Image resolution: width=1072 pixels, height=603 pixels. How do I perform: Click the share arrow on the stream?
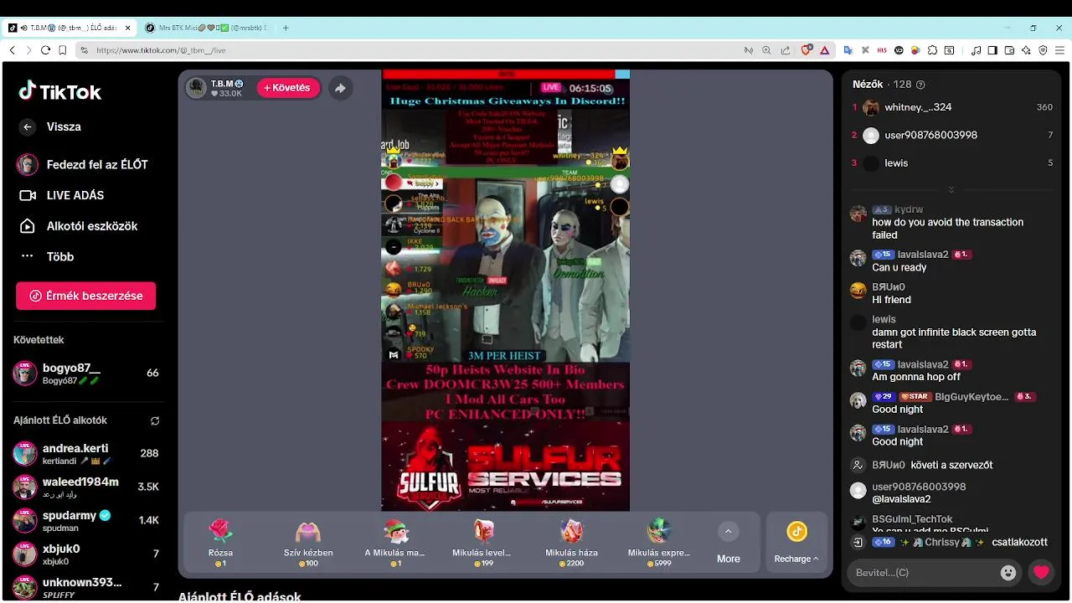point(340,88)
